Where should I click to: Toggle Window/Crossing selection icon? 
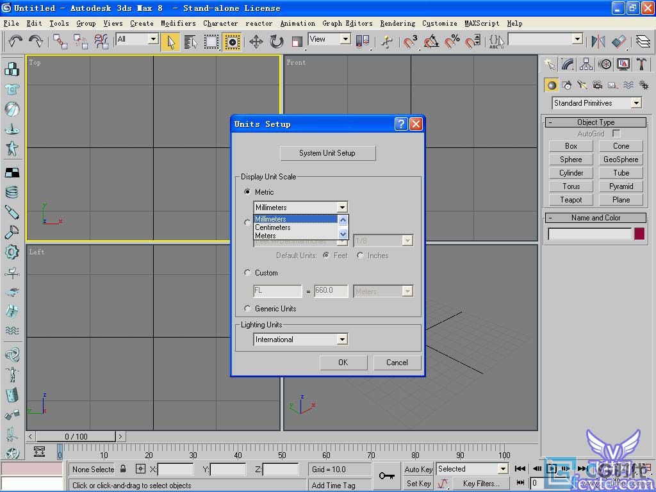click(232, 42)
